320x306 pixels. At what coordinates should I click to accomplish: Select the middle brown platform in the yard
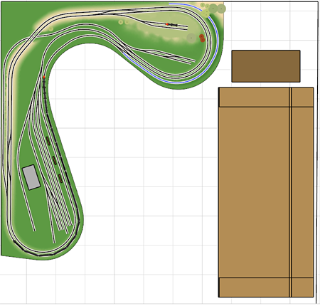point(54,160)
